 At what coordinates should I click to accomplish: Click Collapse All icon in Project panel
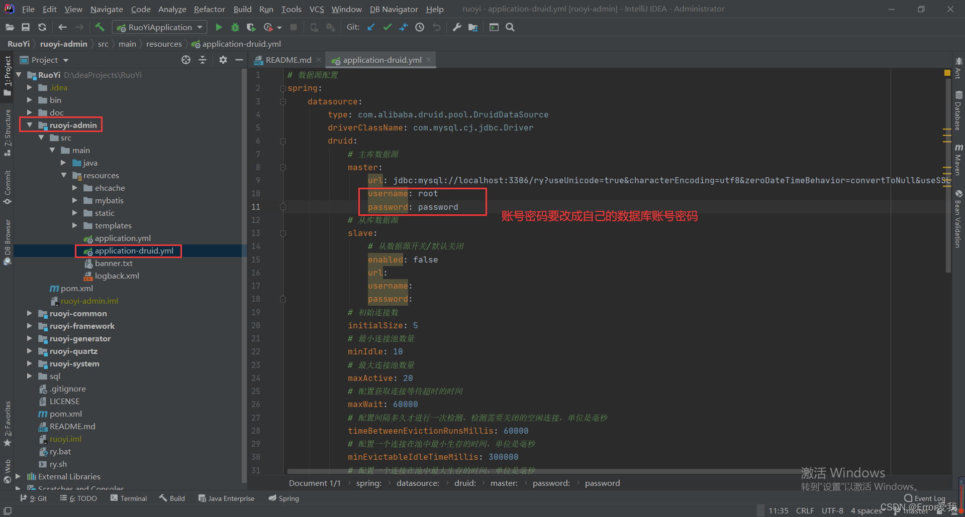[203, 60]
